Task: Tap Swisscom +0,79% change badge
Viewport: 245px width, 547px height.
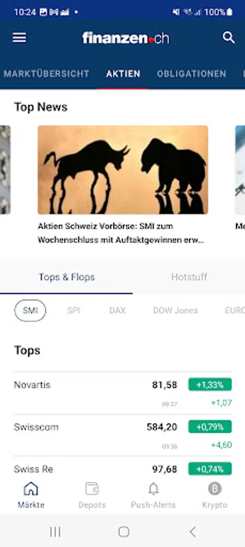Action: point(210,427)
